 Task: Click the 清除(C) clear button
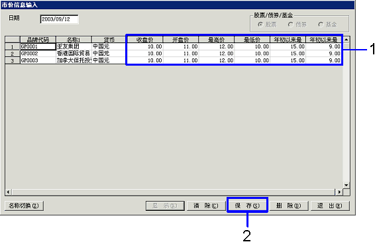point(206,206)
